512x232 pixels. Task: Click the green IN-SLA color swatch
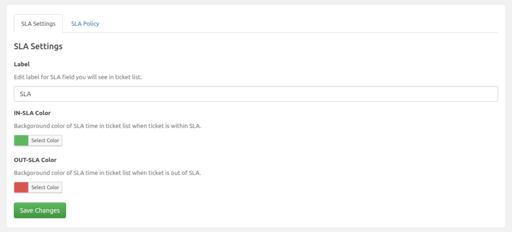21,141
